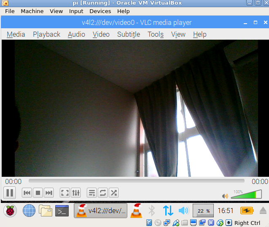Open VLC's View menu
This screenshot has height=227, width=269.
pos(178,34)
